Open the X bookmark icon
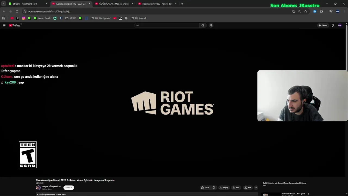 [x=18, y=18]
